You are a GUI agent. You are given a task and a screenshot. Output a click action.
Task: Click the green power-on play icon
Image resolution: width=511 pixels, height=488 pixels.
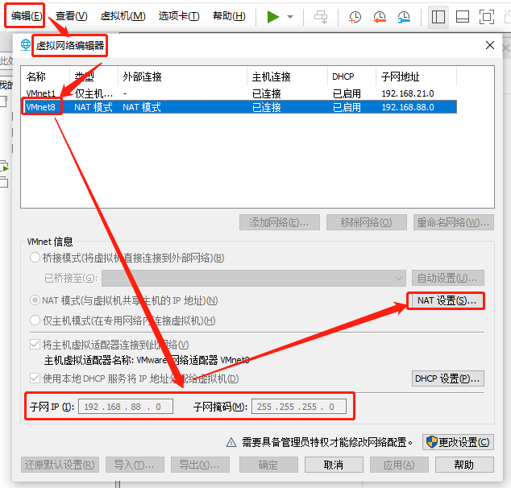[273, 17]
